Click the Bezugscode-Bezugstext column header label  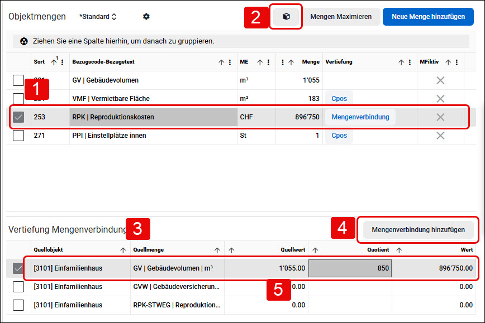pyautogui.click(x=103, y=62)
